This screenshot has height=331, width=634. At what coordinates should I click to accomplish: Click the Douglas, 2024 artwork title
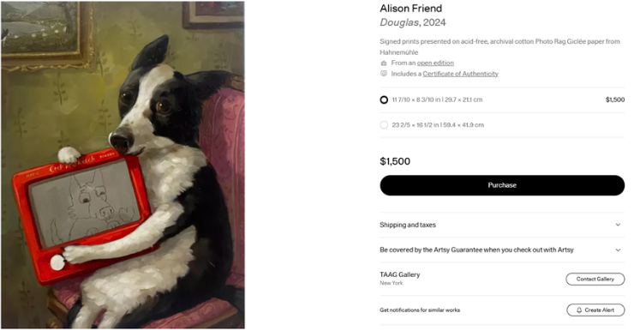click(413, 22)
